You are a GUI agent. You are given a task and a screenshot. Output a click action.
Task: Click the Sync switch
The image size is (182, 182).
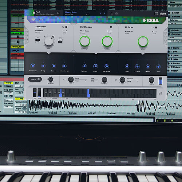(x=60, y=41)
